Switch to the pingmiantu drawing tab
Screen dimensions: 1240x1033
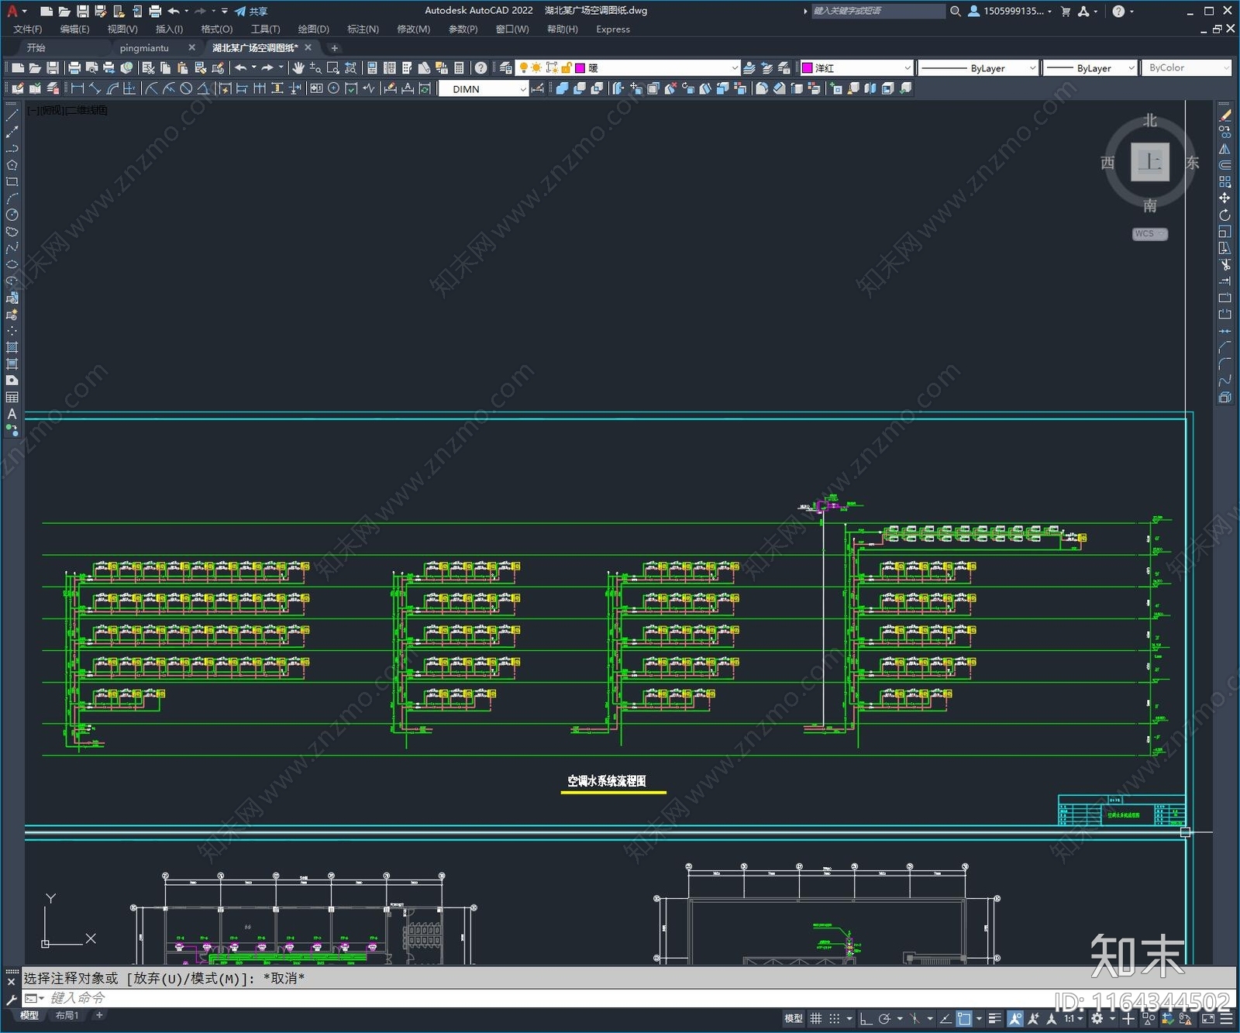coord(144,48)
